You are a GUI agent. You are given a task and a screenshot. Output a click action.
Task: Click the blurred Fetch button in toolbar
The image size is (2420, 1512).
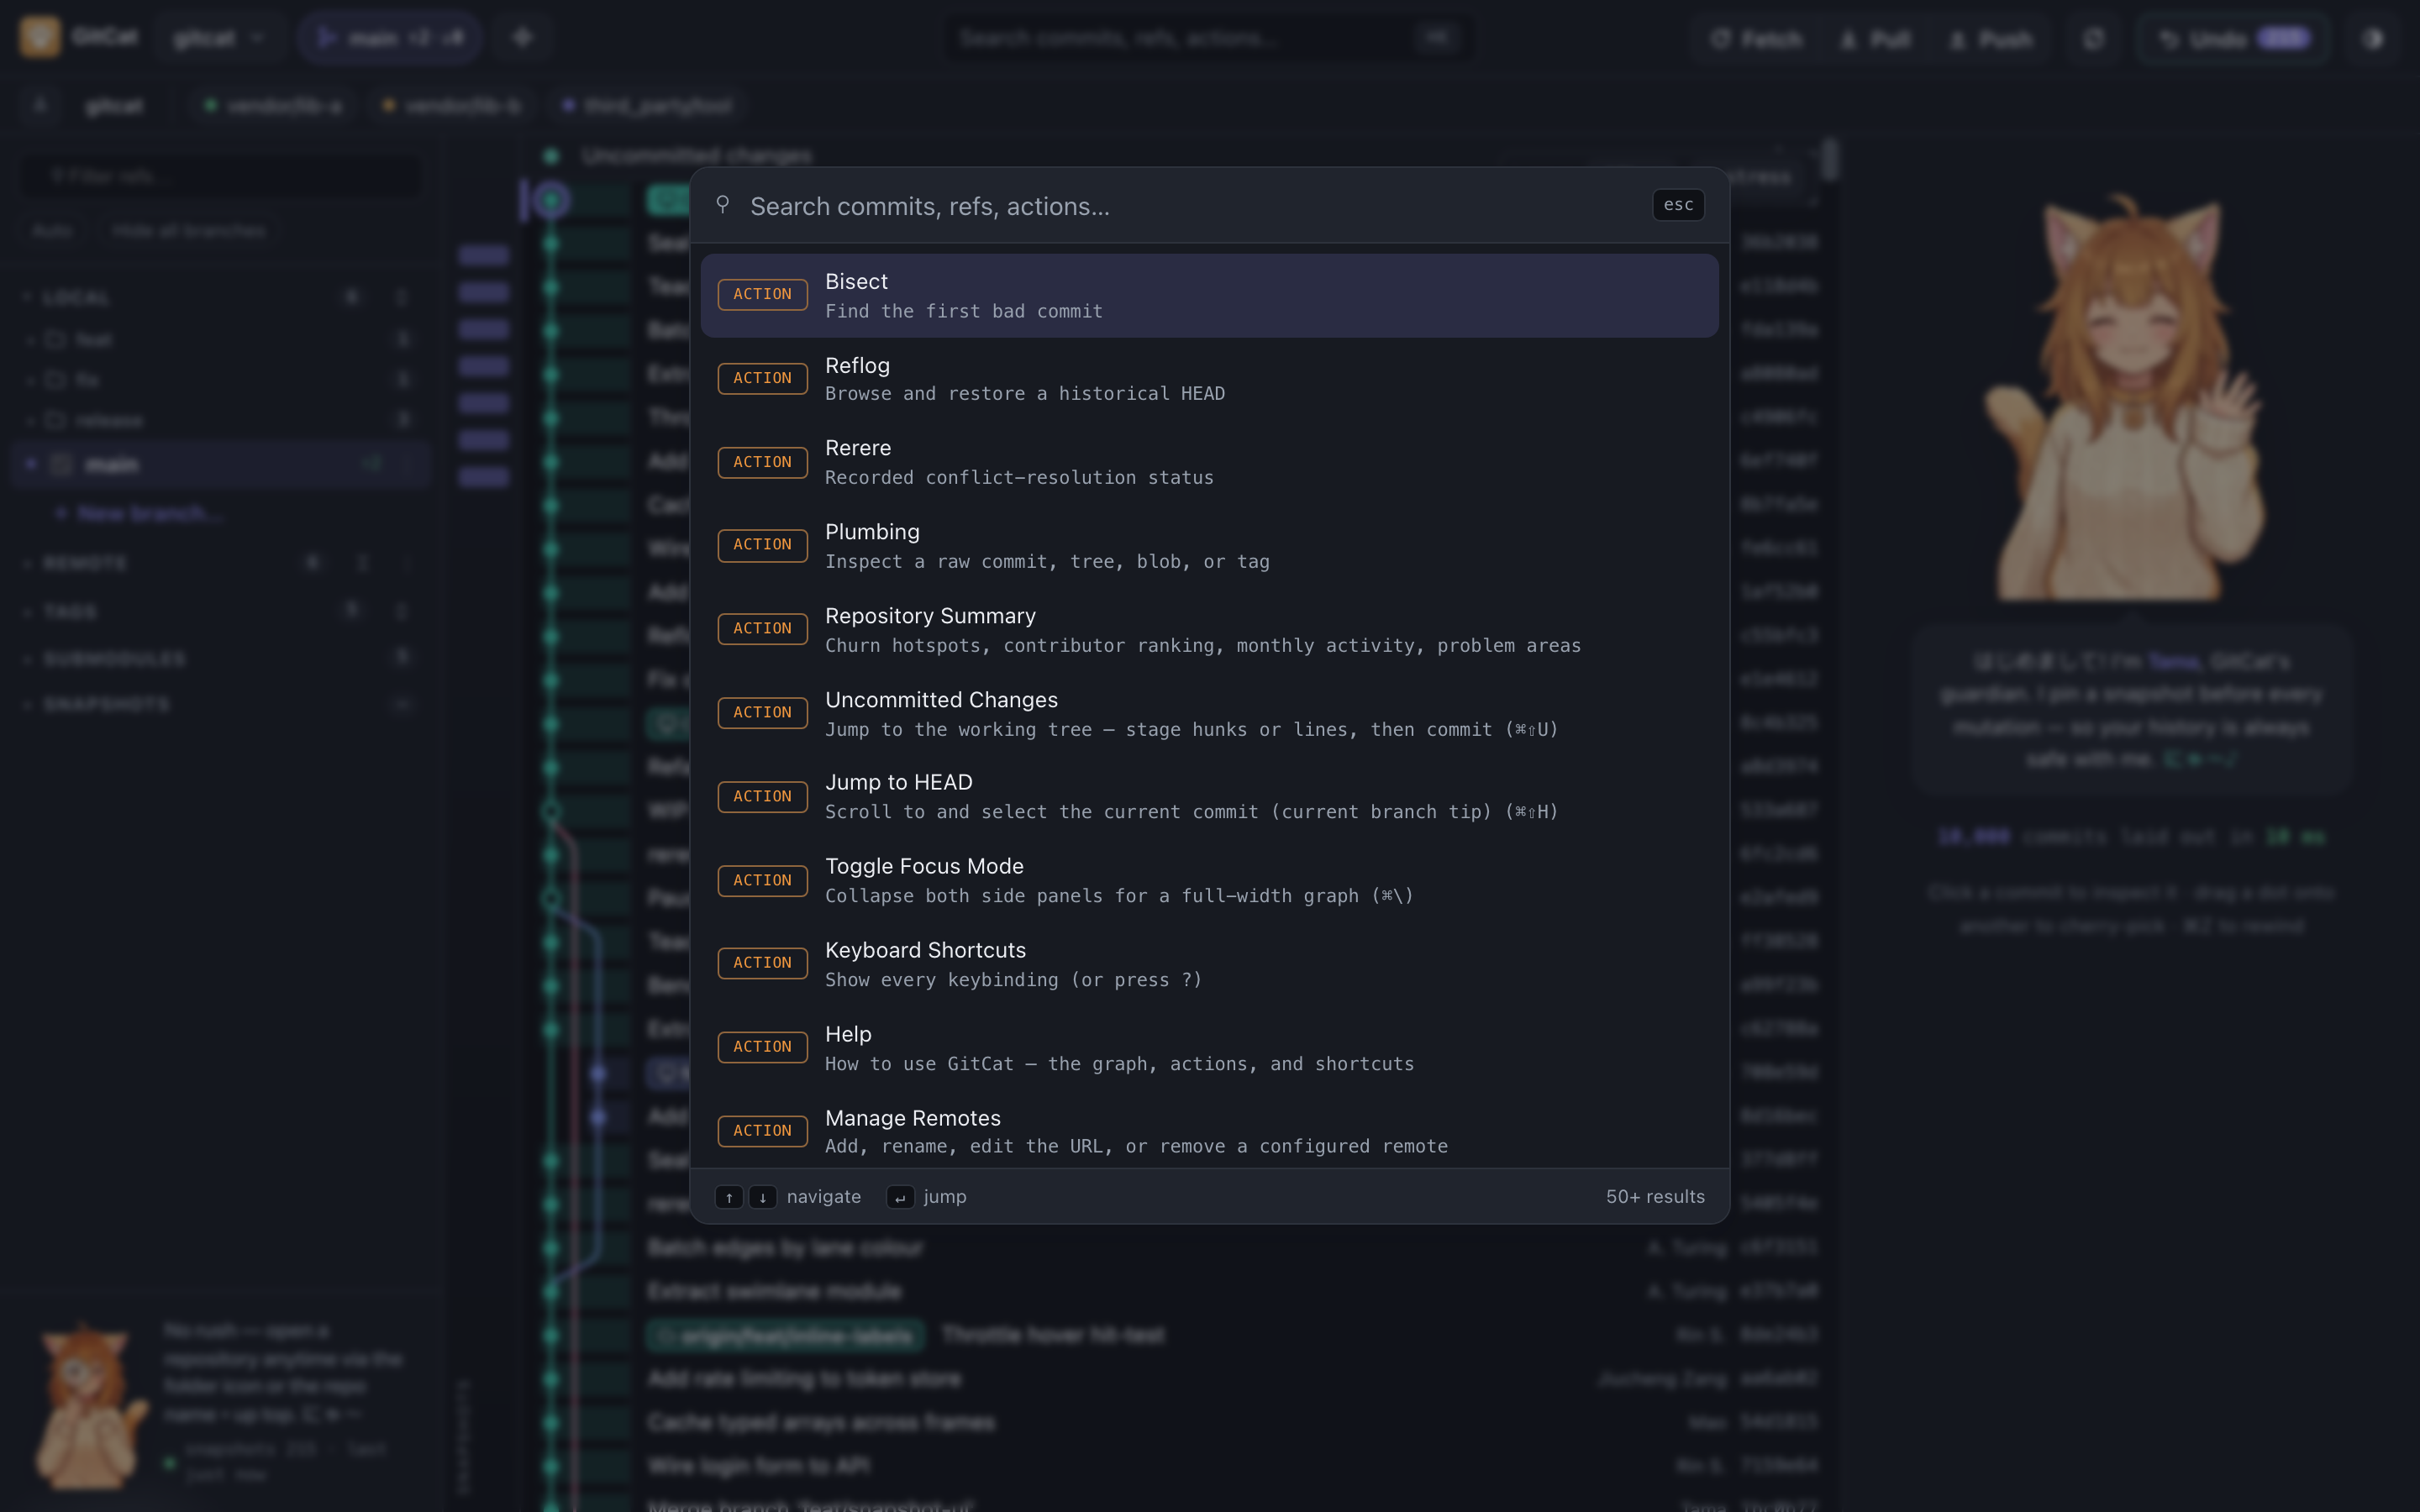click(1756, 39)
